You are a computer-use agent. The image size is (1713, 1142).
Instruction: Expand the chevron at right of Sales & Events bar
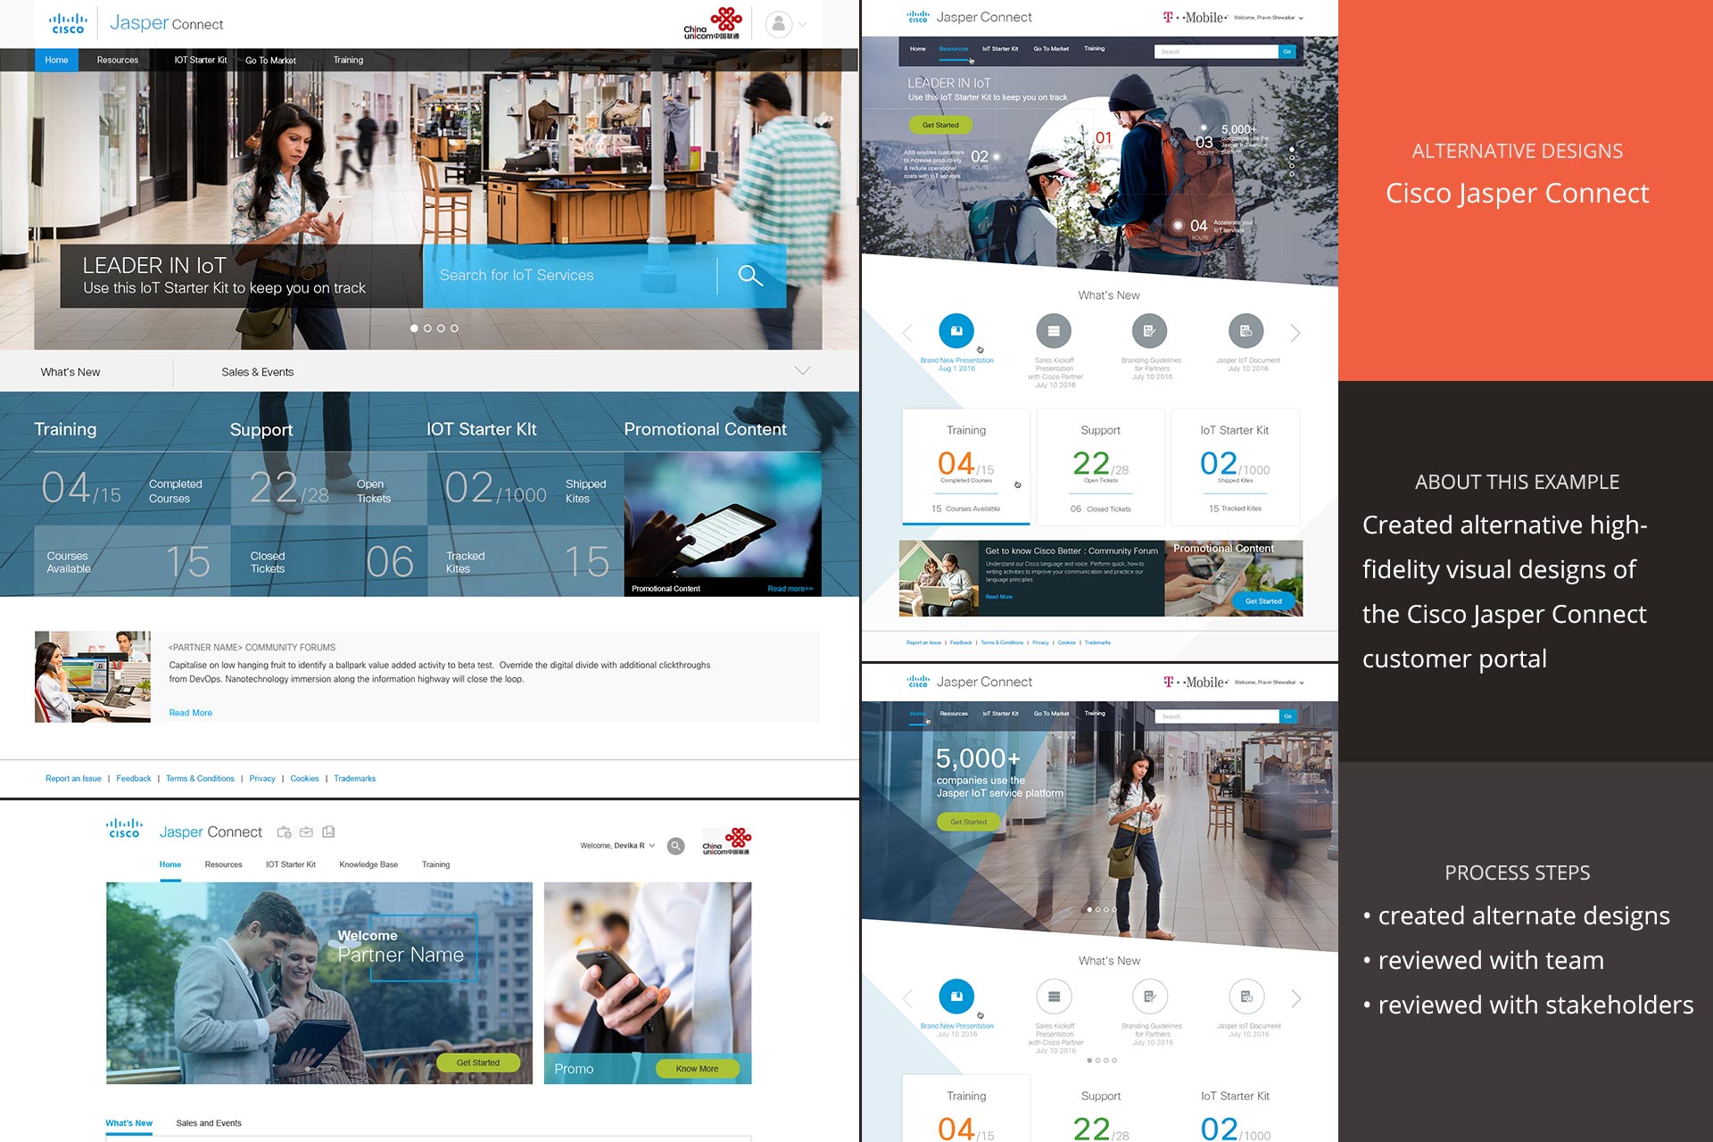click(802, 371)
